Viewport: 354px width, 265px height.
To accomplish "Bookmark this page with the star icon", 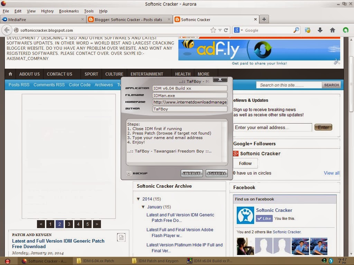I will (213, 30).
